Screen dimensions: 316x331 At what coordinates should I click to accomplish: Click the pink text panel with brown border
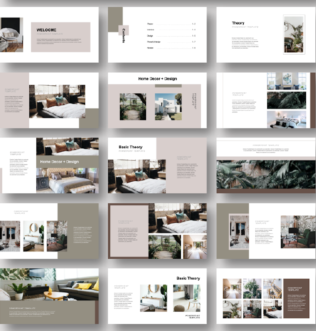coord(128,231)
